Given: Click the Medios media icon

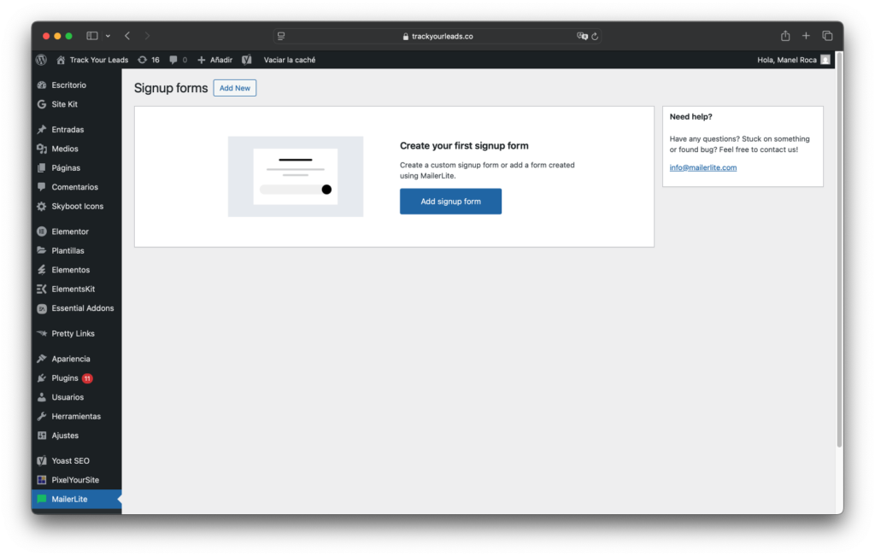Looking at the screenshot, I should click(42, 149).
